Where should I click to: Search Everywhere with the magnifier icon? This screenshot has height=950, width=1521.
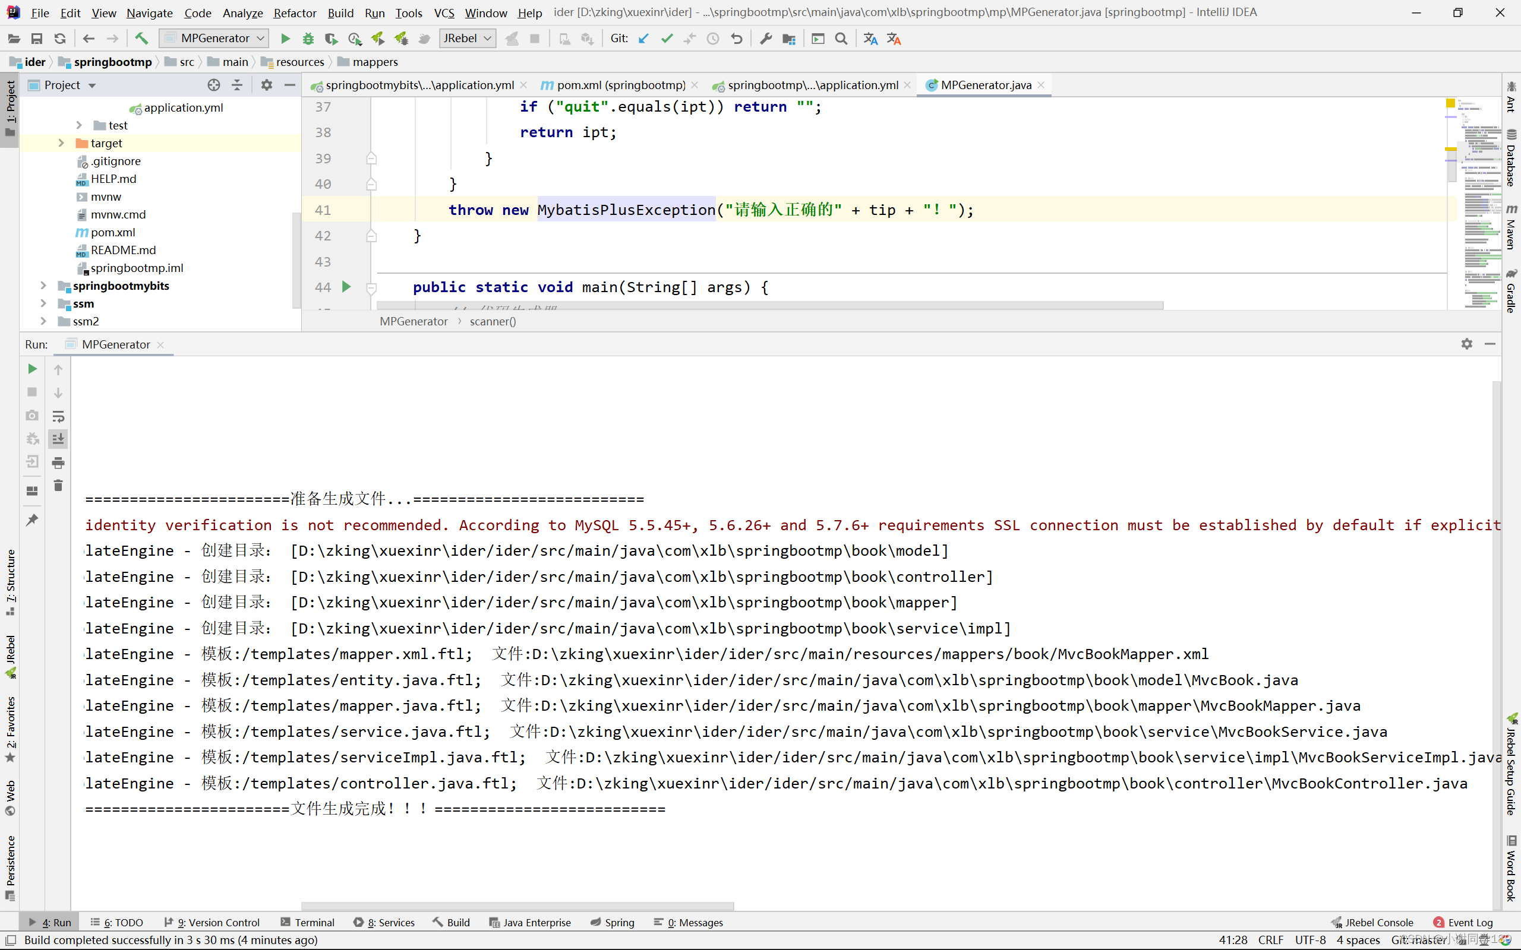click(x=841, y=39)
